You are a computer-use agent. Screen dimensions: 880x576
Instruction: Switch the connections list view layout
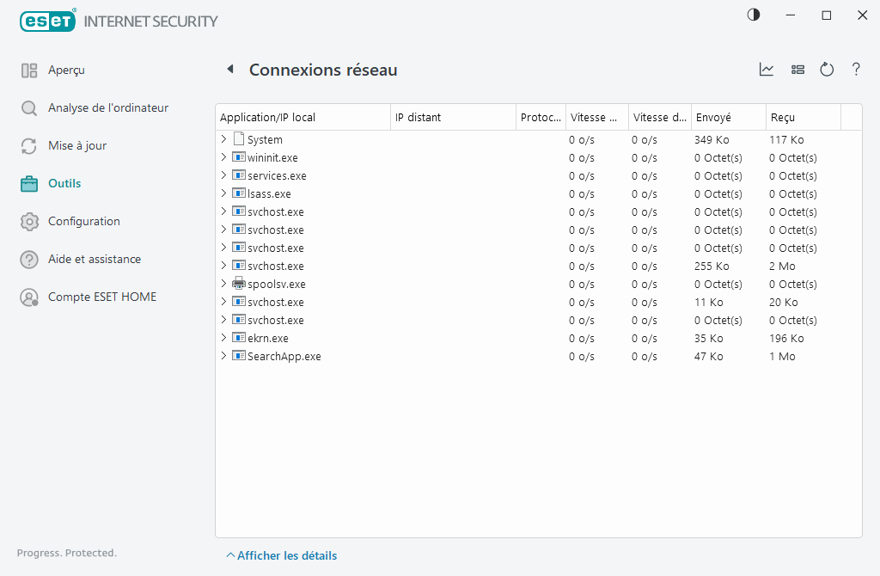(x=797, y=70)
